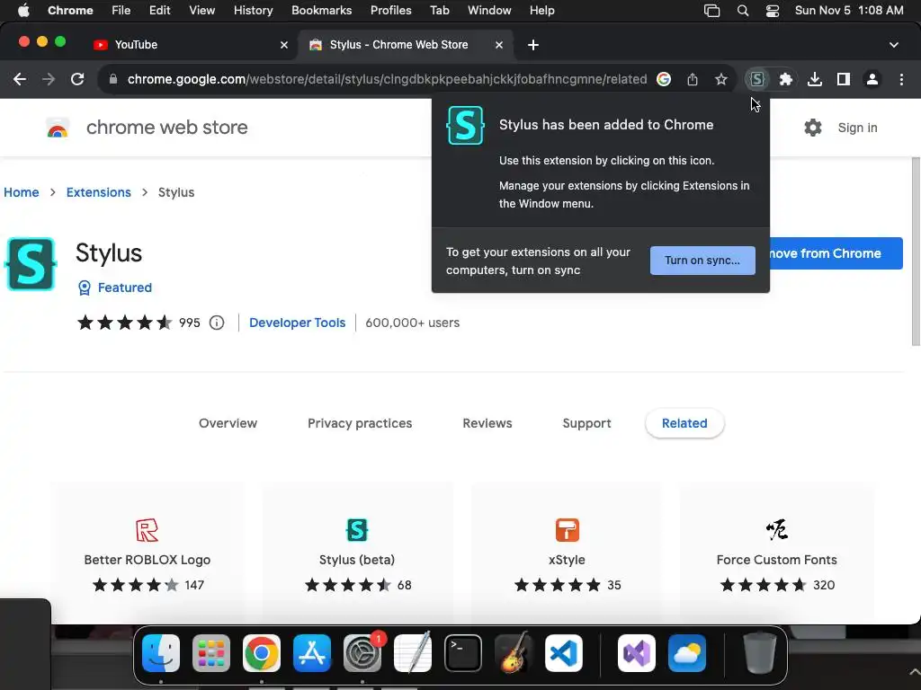The image size is (921, 690).
Task: Open the Profiles menu
Action: coord(390,11)
